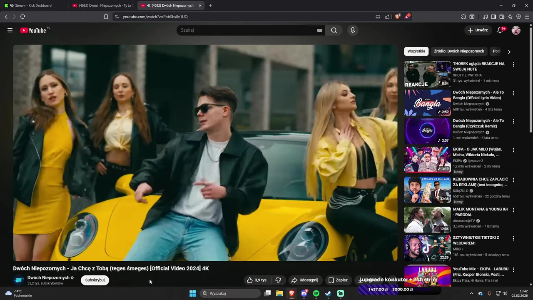The height and width of the screenshot is (300, 533).
Task: Open Dwóch Niepozornych channel name link
Action: click(x=48, y=277)
